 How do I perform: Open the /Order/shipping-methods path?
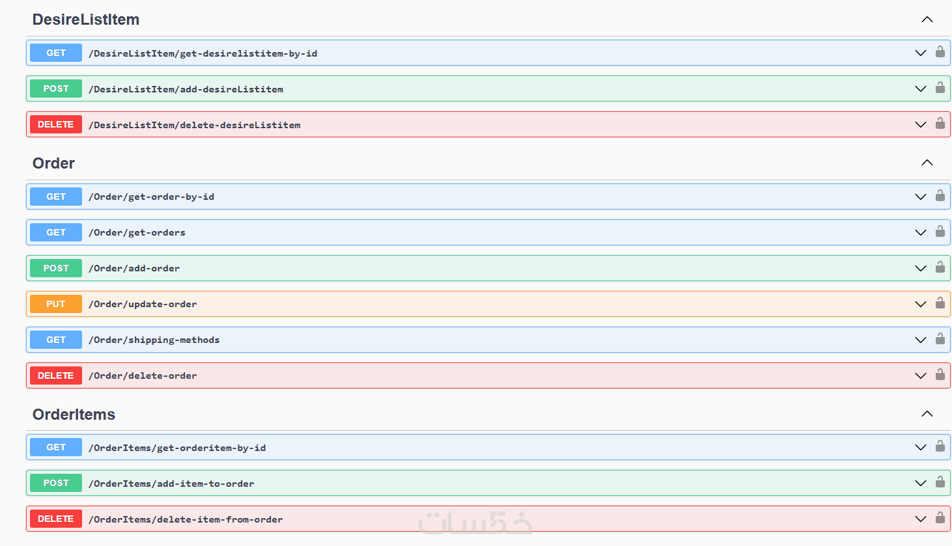(x=154, y=340)
